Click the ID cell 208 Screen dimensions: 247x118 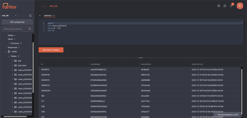coord(43,106)
